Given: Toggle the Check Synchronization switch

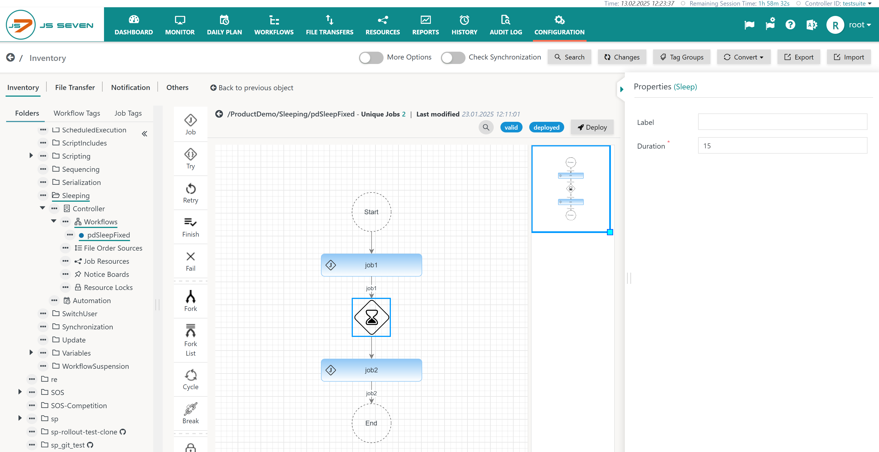Looking at the screenshot, I should pos(453,57).
